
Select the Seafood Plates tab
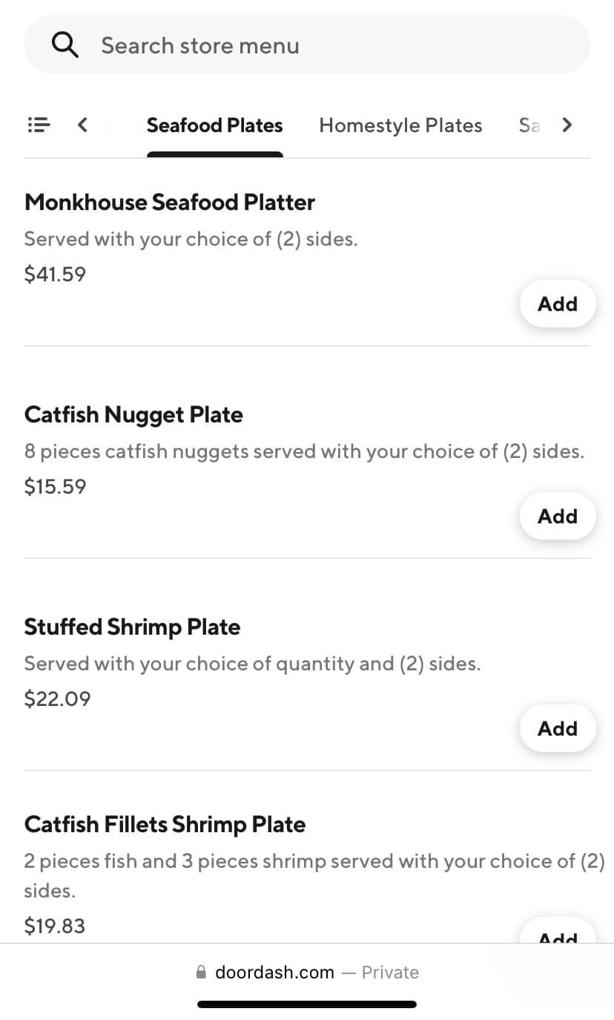coord(214,125)
